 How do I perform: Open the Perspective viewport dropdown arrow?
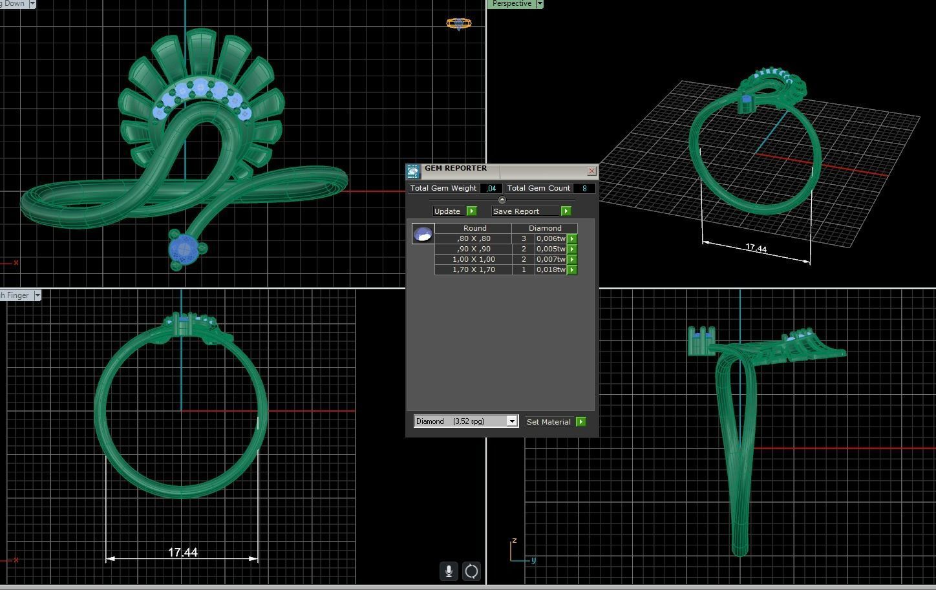pos(540,4)
